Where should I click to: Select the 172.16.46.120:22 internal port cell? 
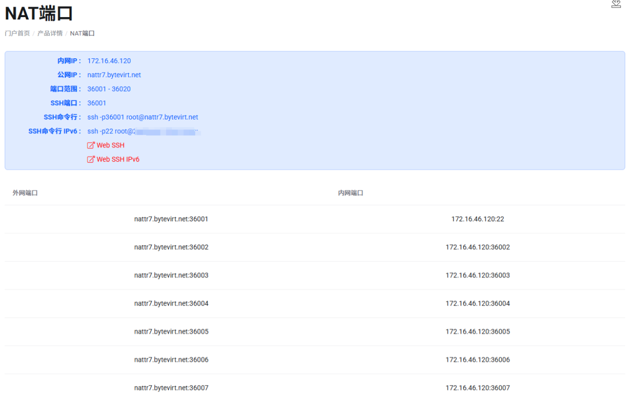(x=477, y=219)
